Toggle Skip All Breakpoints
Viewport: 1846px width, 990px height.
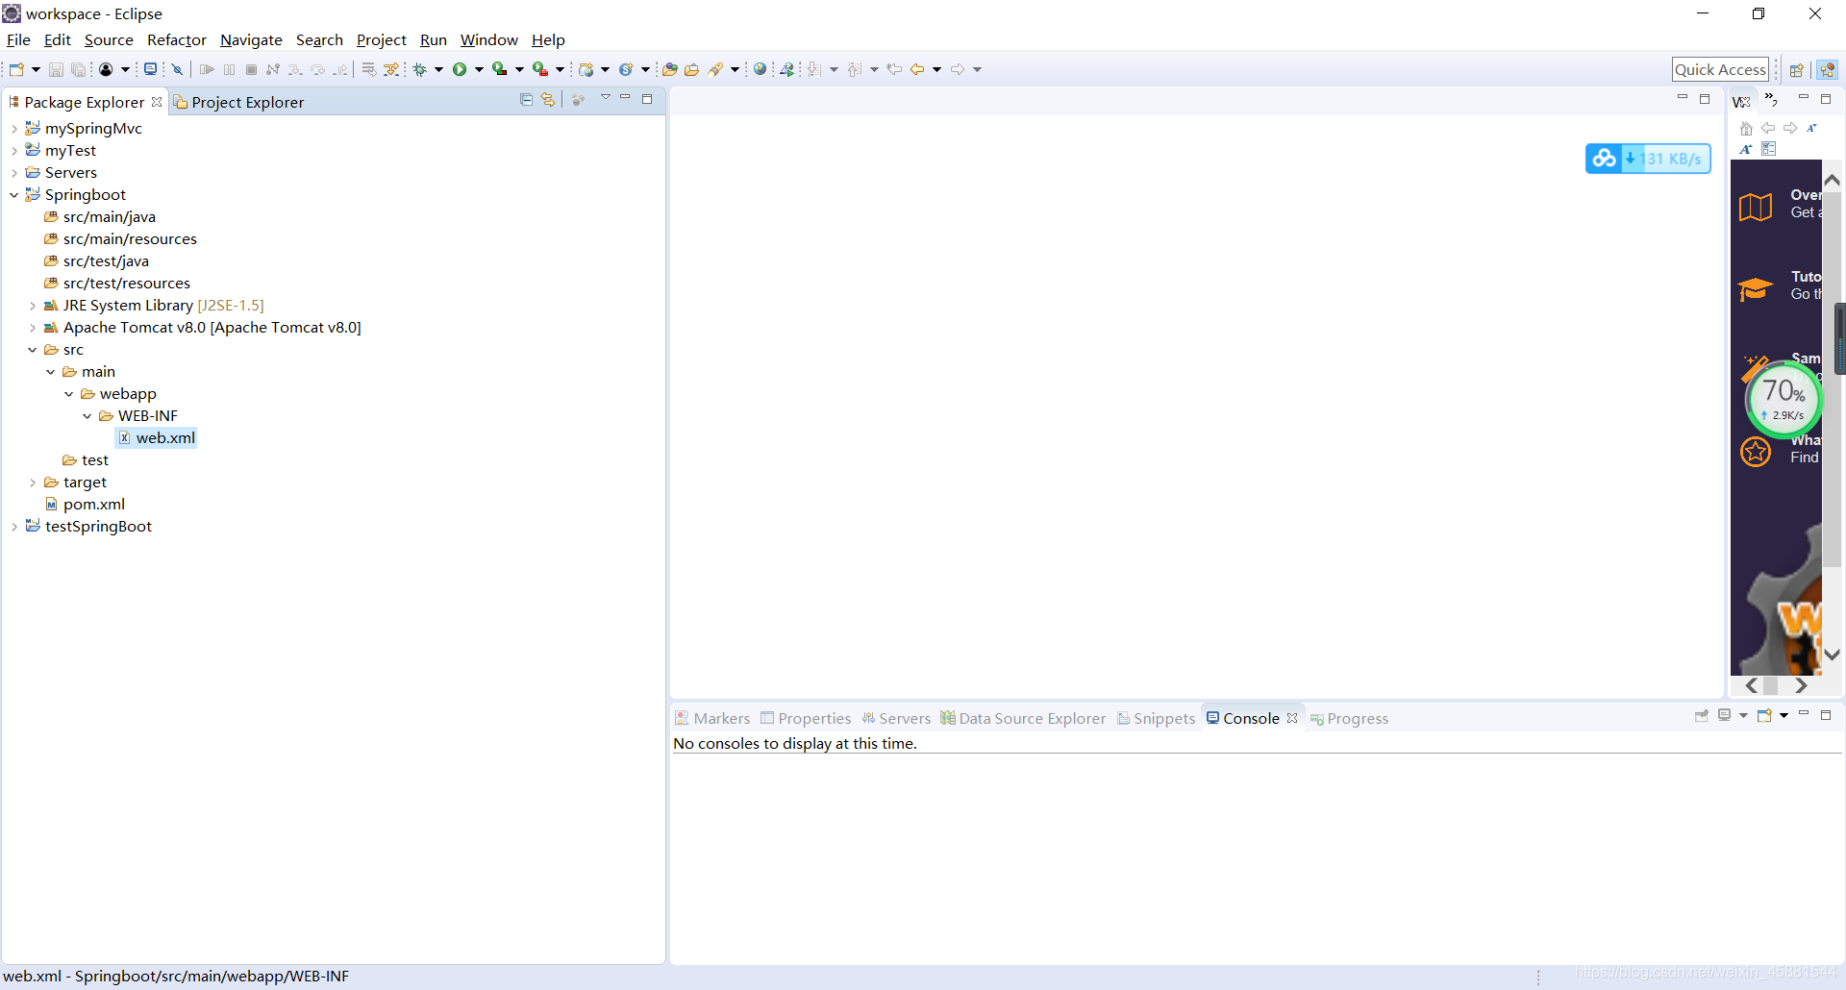click(178, 69)
